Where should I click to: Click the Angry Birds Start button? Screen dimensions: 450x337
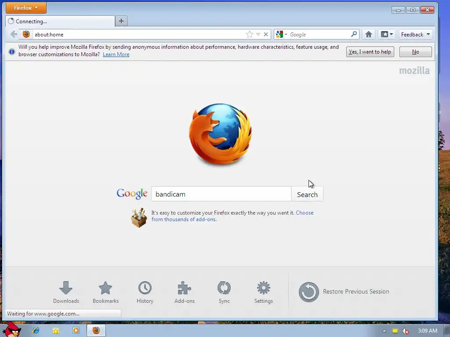pyautogui.click(x=11, y=330)
